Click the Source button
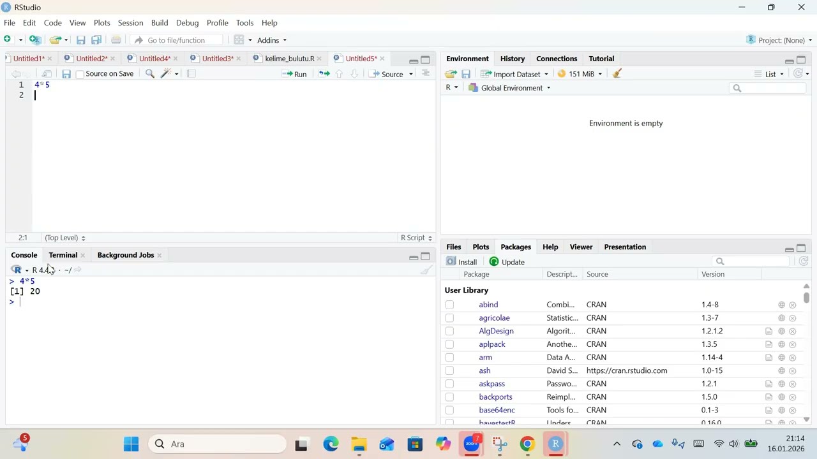The width and height of the screenshot is (817, 459). (x=387, y=74)
